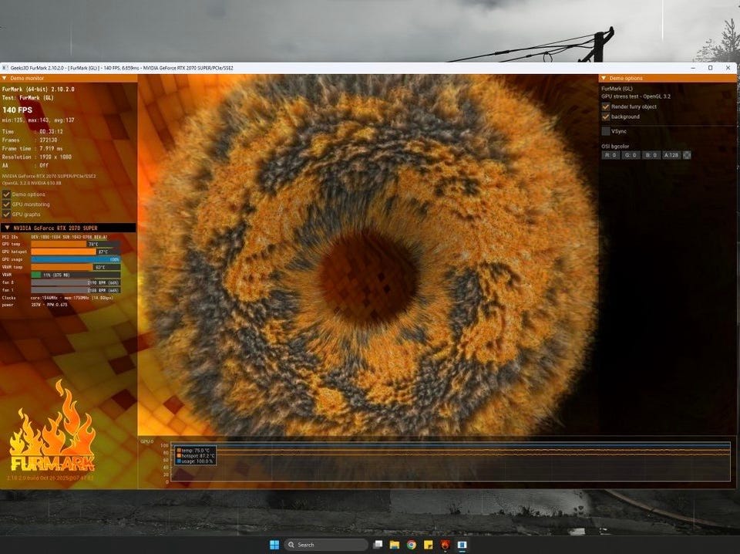Select the R: 0 color value field

pos(610,155)
